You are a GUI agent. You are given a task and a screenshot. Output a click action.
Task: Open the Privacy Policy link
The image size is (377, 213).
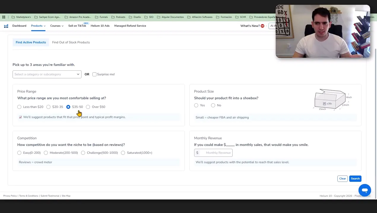coord(10,196)
